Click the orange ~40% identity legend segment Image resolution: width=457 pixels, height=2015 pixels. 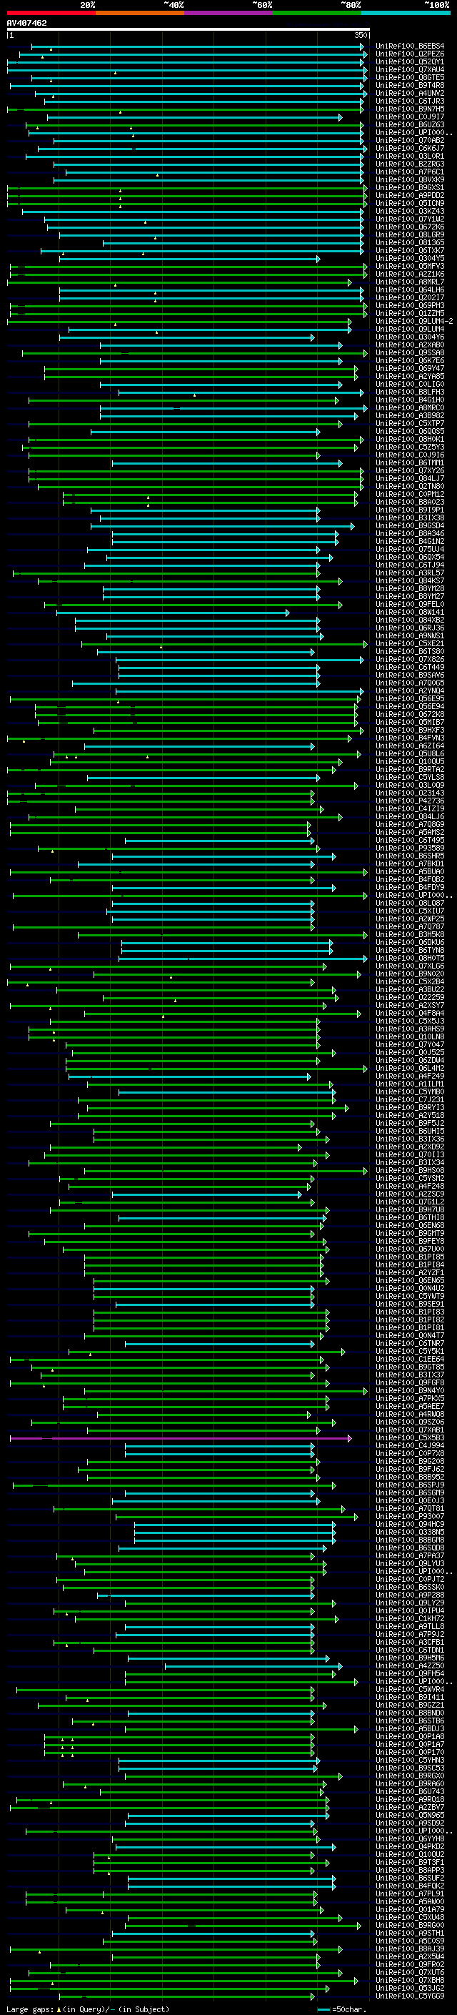point(140,13)
